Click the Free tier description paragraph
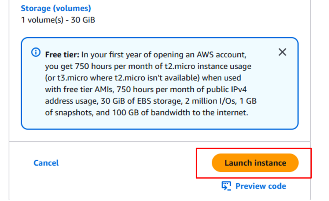Image resolution: width=329 pixels, height=201 pixels. [151, 84]
